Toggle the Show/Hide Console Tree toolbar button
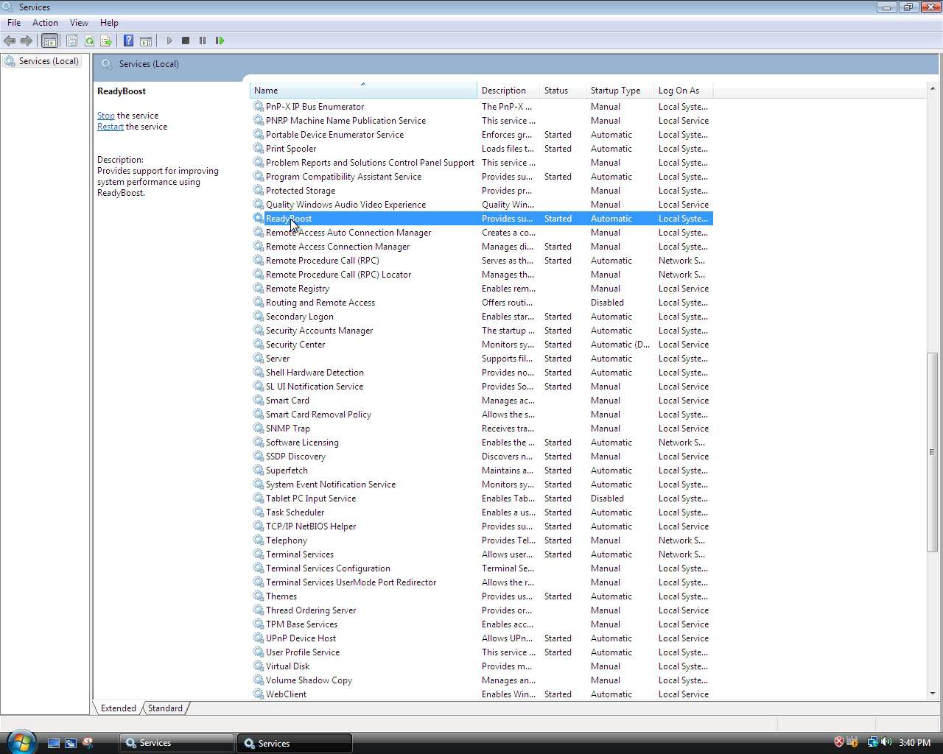The height and width of the screenshot is (754, 943). point(50,40)
